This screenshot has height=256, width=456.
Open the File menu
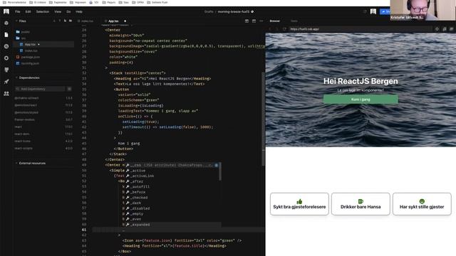18,11
